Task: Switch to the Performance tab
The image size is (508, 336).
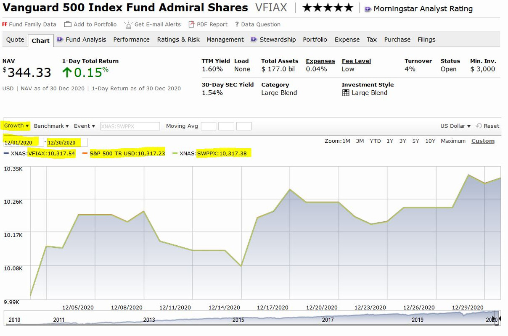Action: tap(131, 39)
